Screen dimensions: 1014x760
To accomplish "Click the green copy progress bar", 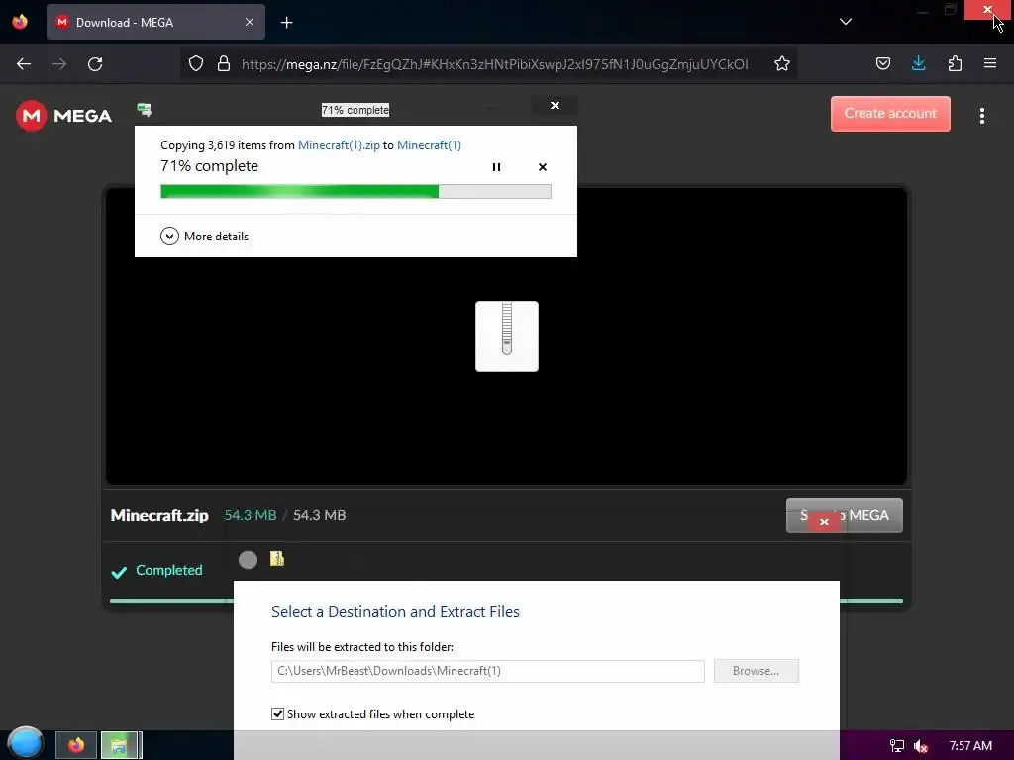I will (355, 191).
